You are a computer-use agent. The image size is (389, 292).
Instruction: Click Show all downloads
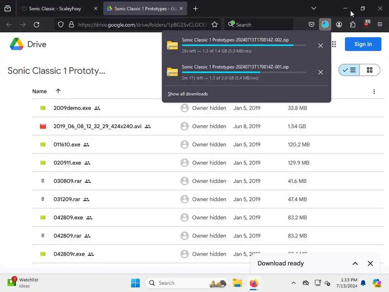(x=188, y=94)
